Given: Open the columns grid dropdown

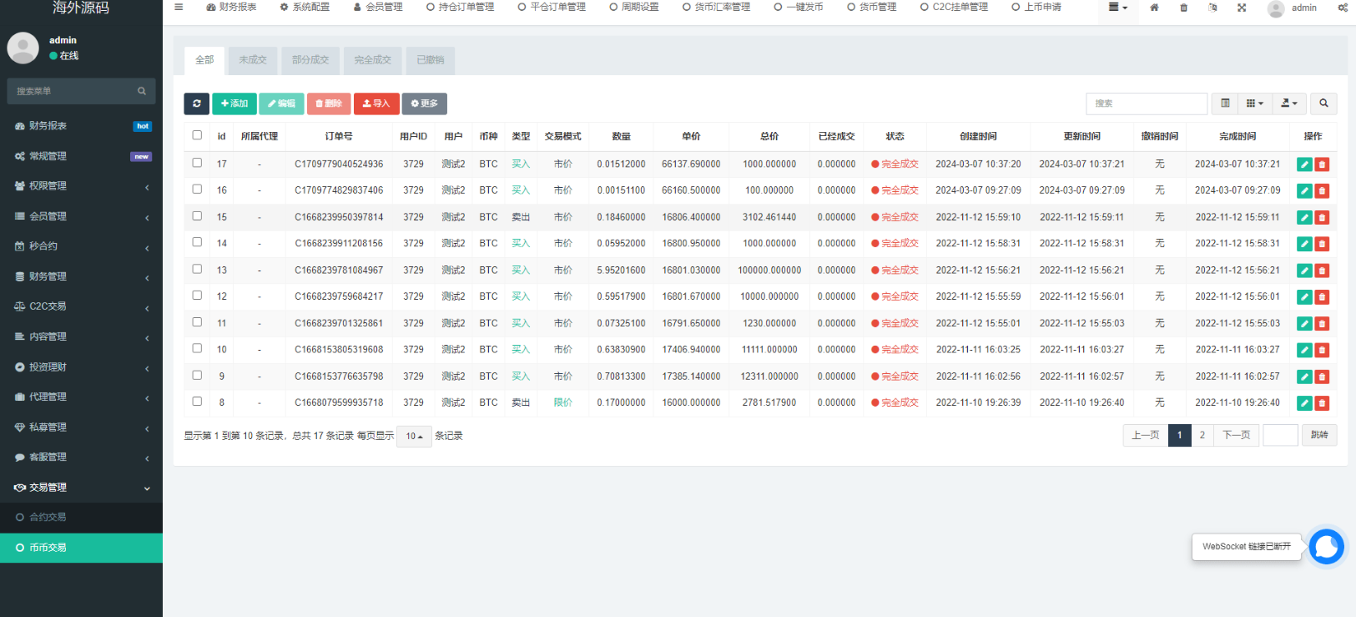Looking at the screenshot, I should [x=1254, y=104].
